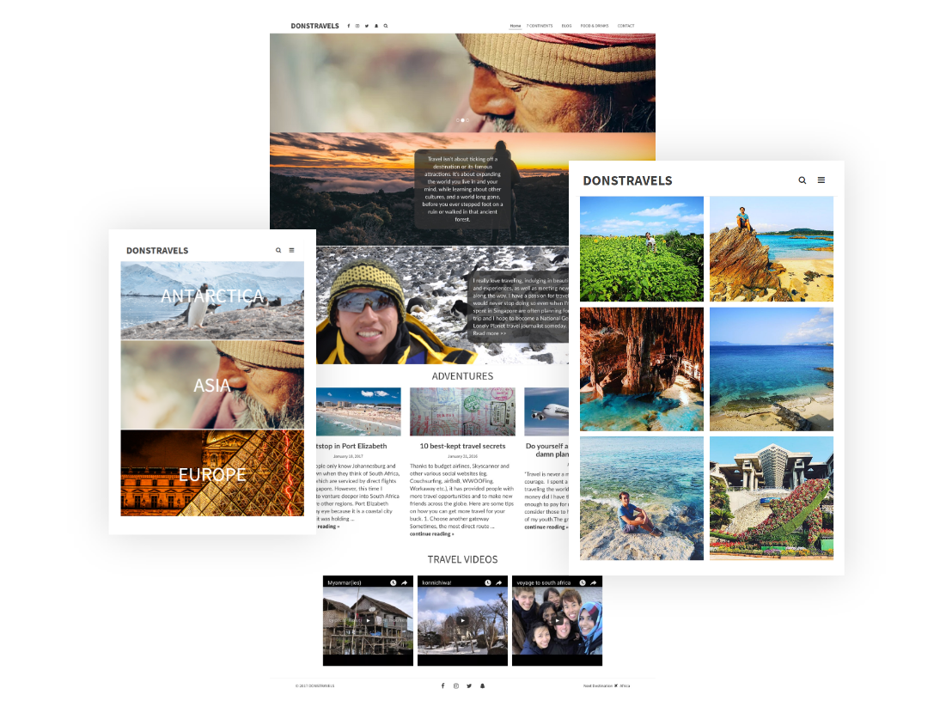Open the Contact menu item

click(626, 26)
